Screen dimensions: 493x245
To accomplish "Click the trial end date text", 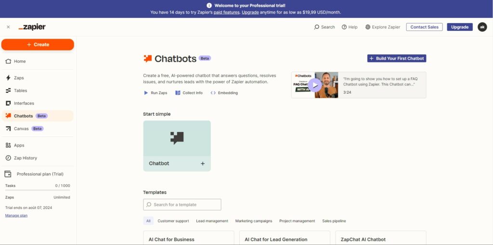I will [28, 208].
